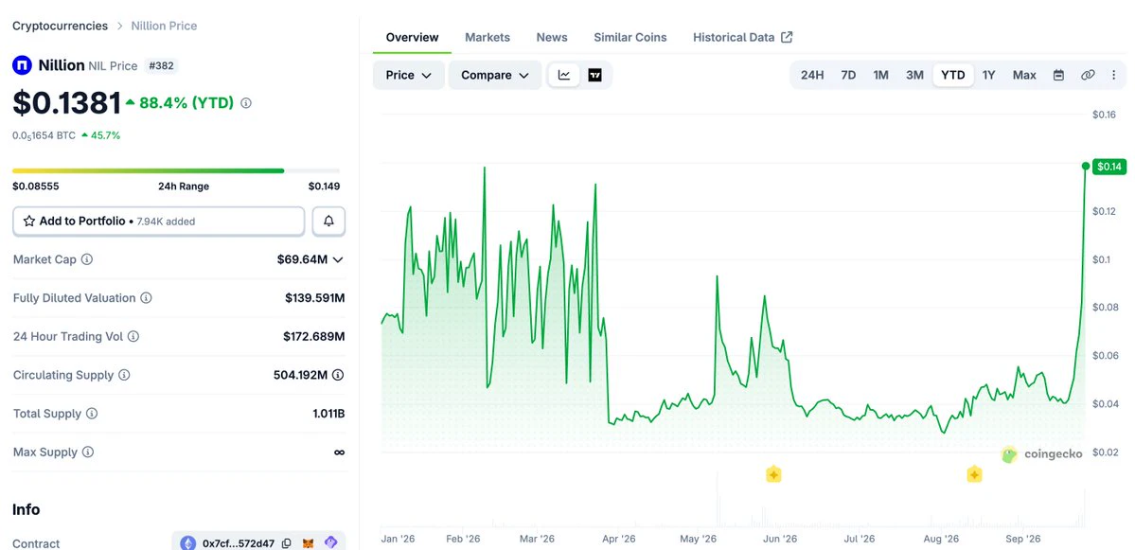The image size is (1135, 550).
Task: Open info icon next to Circulating Supply label
Action: pos(124,375)
